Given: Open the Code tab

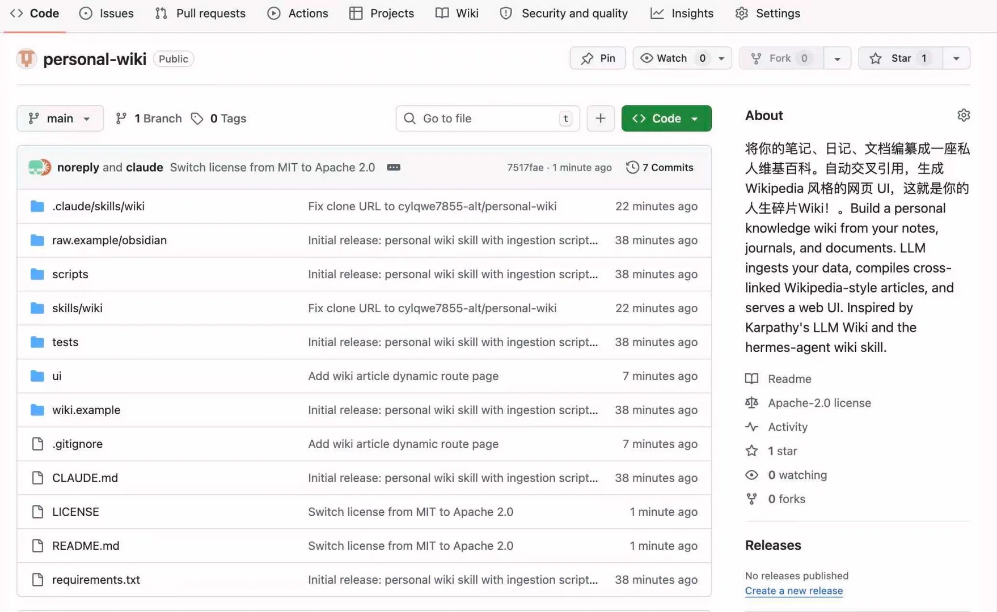Looking at the screenshot, I should (x=35, y=13).
